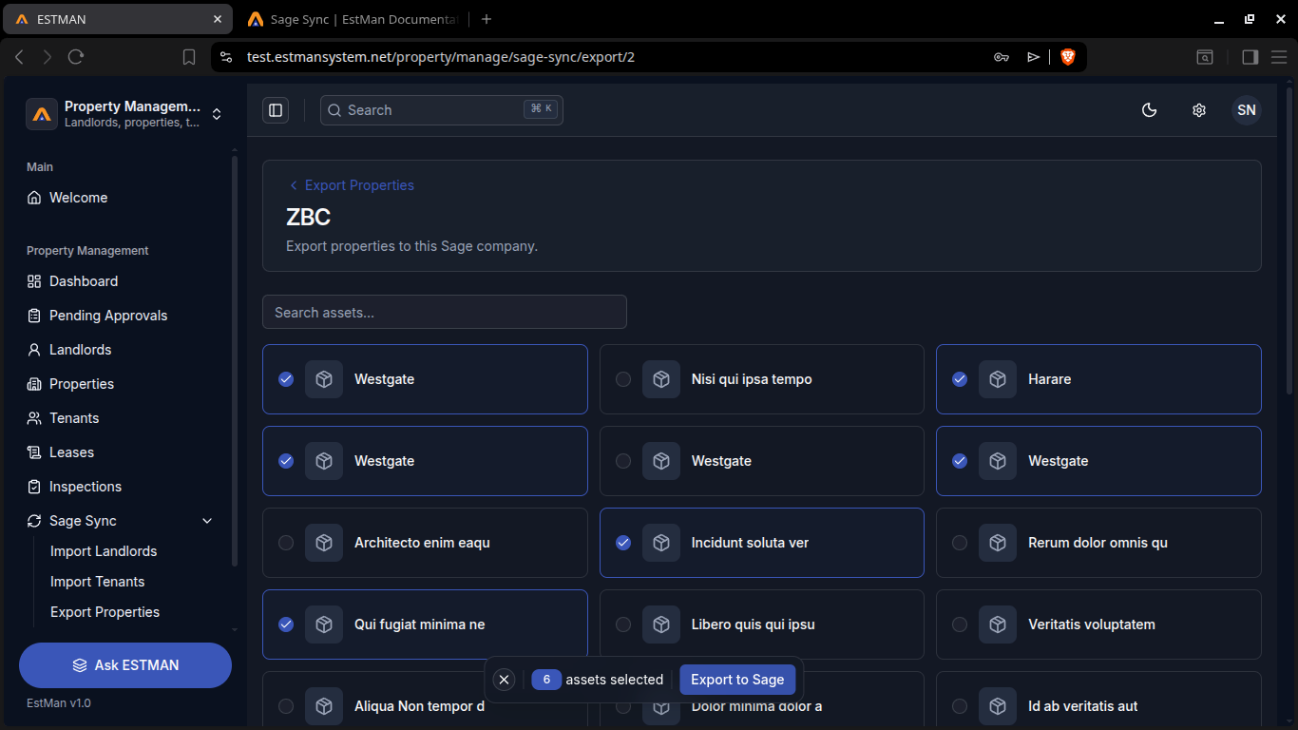Open the Property Management module switcher

[125, 114]
